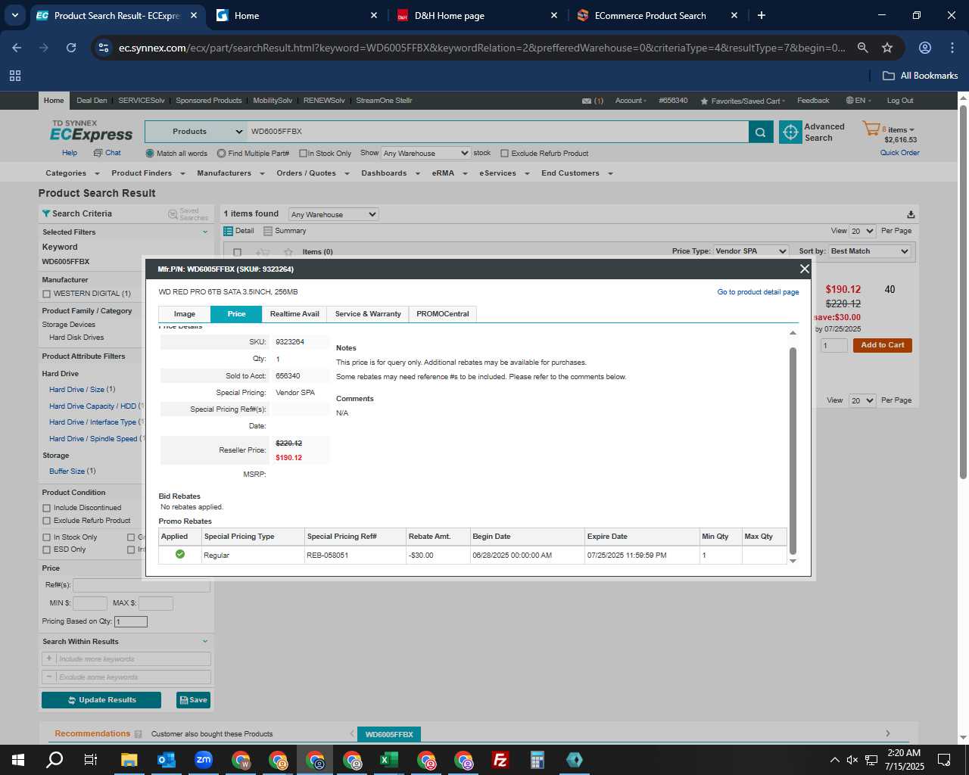Close the WD6005FFBX price popup
This screenshot has width=969, height=775.
(804, 269)
